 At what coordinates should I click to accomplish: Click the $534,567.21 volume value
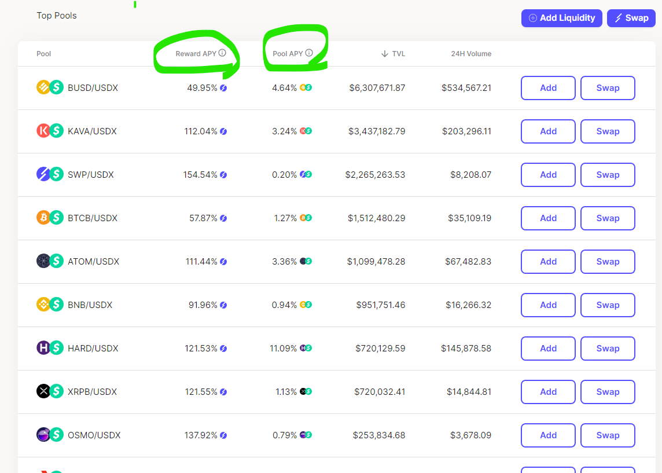[x=466, y=88]
